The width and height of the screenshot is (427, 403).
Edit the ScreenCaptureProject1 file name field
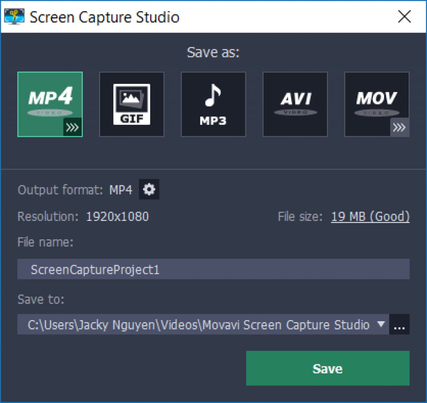tap(213, 269)
